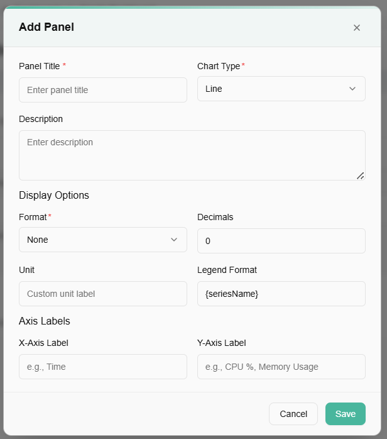Click the Add Panel dialog title
Viewport: 387px width, 439px height.
pos(46,27)
